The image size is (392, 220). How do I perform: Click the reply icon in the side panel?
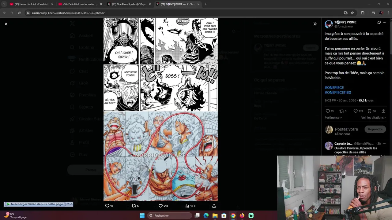[x=328, y=111]
